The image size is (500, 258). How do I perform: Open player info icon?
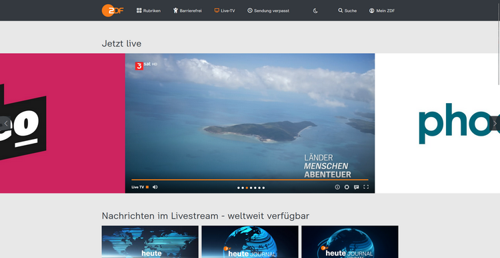click(337, 187)
